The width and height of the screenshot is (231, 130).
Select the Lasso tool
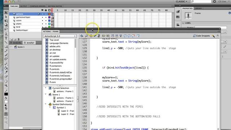pos(6,29)
